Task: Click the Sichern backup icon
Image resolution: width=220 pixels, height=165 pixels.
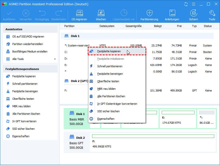Action: coord(193,13)
